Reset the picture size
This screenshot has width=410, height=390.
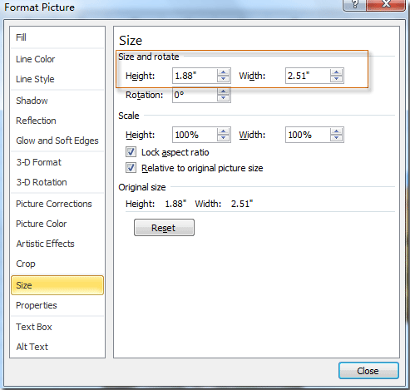164,228
